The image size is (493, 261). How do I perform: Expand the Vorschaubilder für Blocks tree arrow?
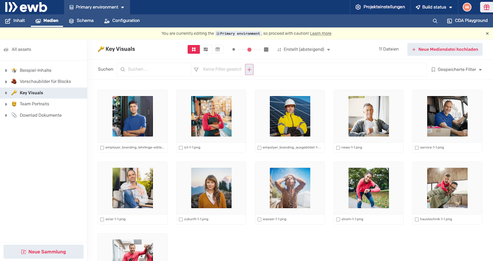(x=6, y=81)
